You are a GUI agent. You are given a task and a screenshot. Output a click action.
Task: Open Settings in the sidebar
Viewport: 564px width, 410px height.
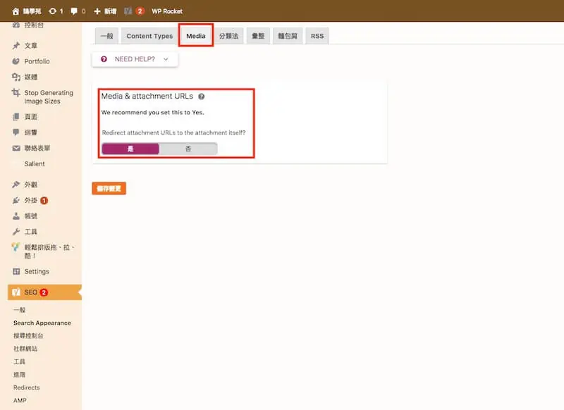click(x=37, y=272)
